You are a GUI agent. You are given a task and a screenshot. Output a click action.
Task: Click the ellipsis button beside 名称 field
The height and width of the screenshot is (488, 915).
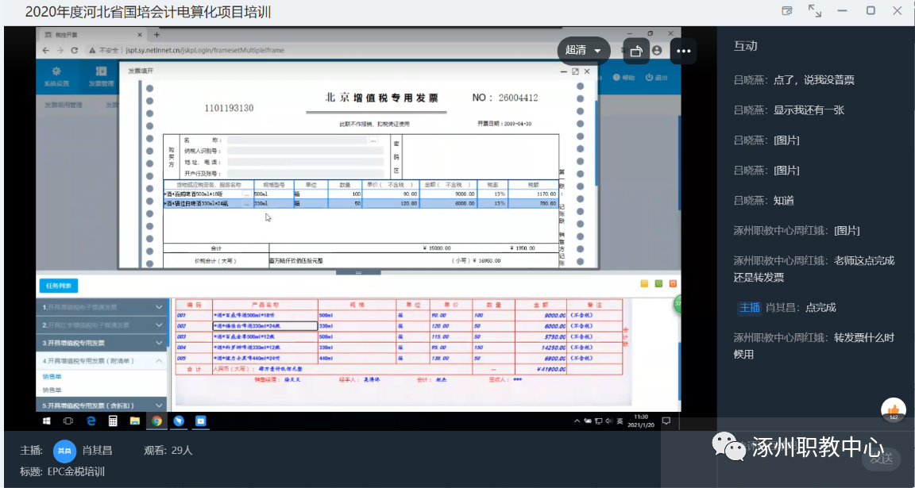click(x=373, y=140)
